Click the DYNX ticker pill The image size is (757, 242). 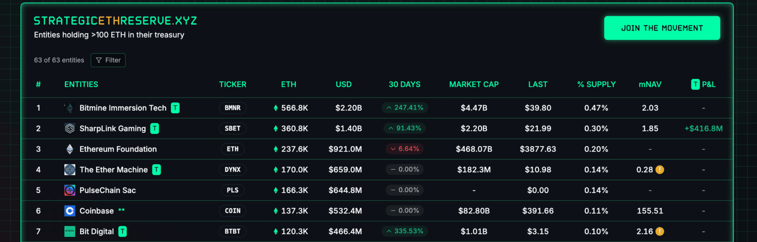(x=232, y=170)
